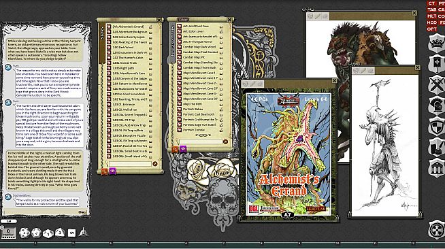Open the MLT sidebar button
445x249 pixels.
(431, 16)
